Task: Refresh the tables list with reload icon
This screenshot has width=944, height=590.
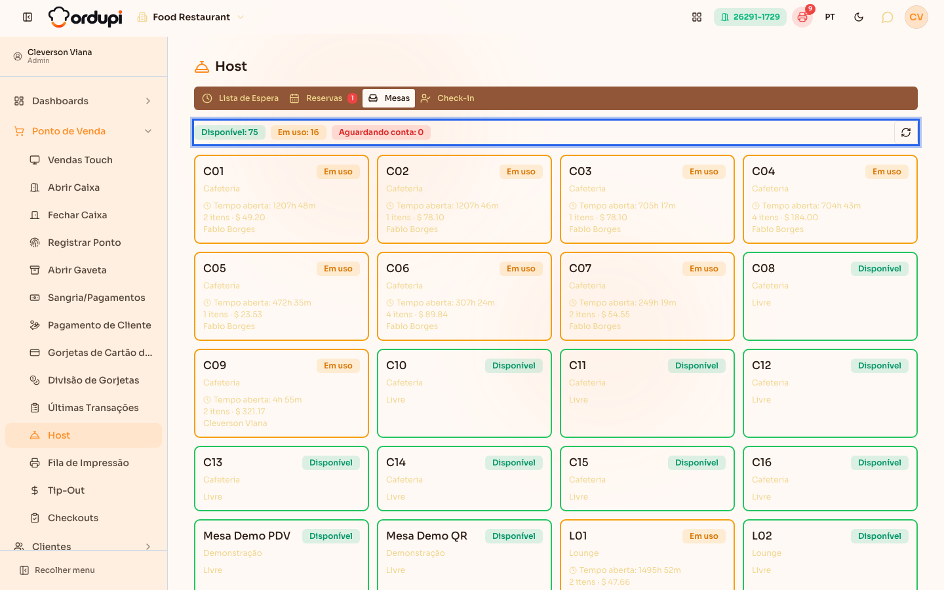Action: tap(905, 132)
